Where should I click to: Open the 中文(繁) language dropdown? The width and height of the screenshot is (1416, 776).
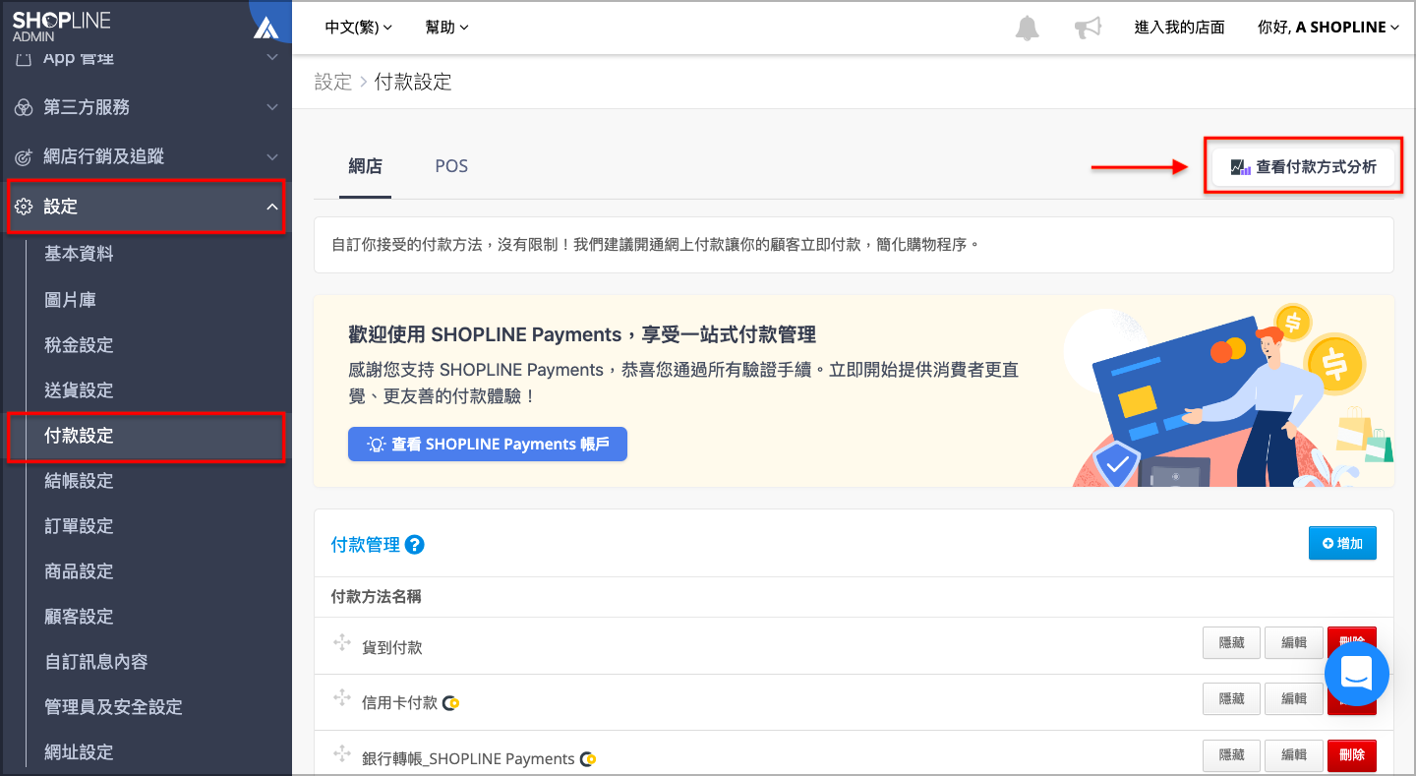tap(358, 28)
